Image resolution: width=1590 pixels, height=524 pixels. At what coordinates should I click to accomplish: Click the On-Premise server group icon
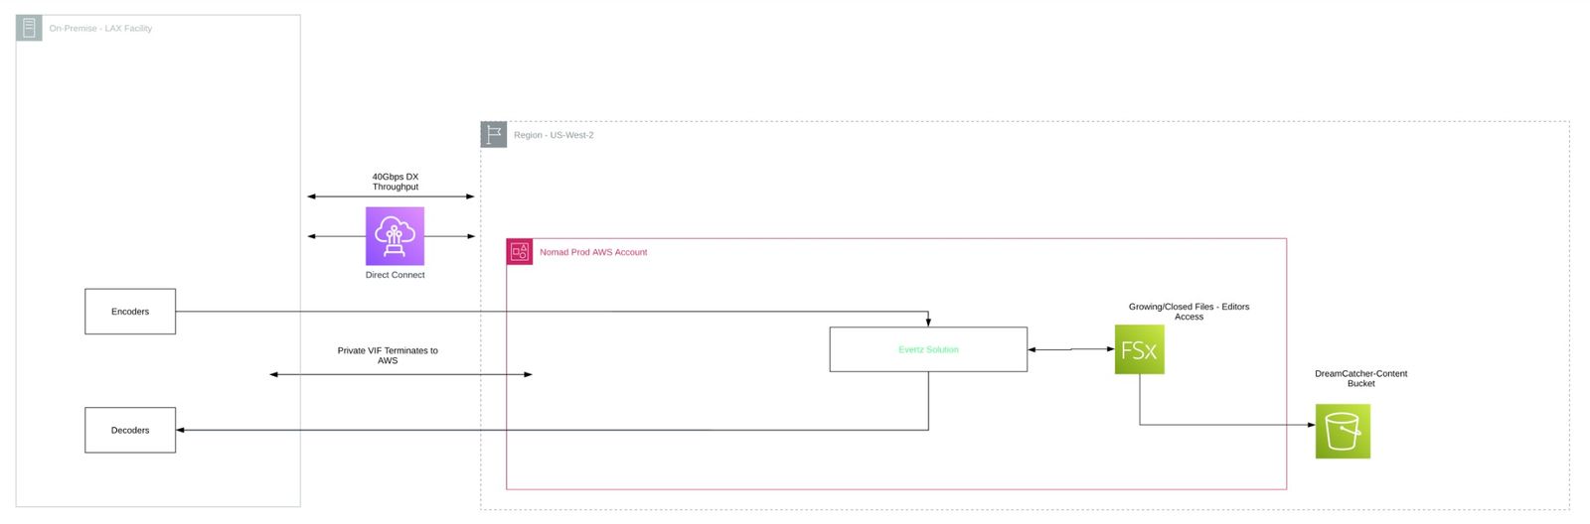pyautogui.click(x=29, y=28)
